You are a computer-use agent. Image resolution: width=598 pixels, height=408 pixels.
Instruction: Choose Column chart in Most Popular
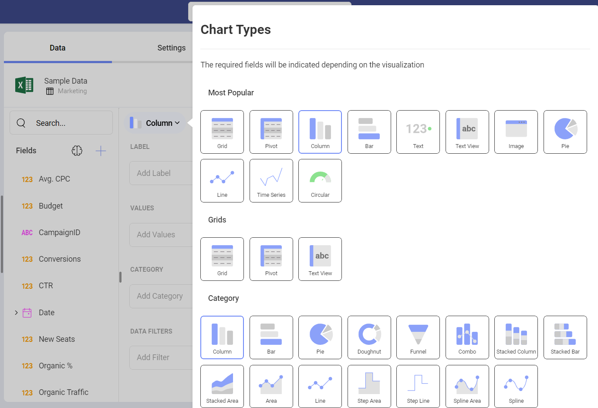(320, 132)
